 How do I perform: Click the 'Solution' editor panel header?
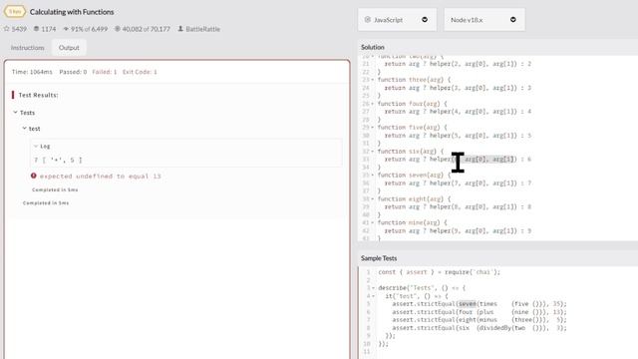(372, 47)
